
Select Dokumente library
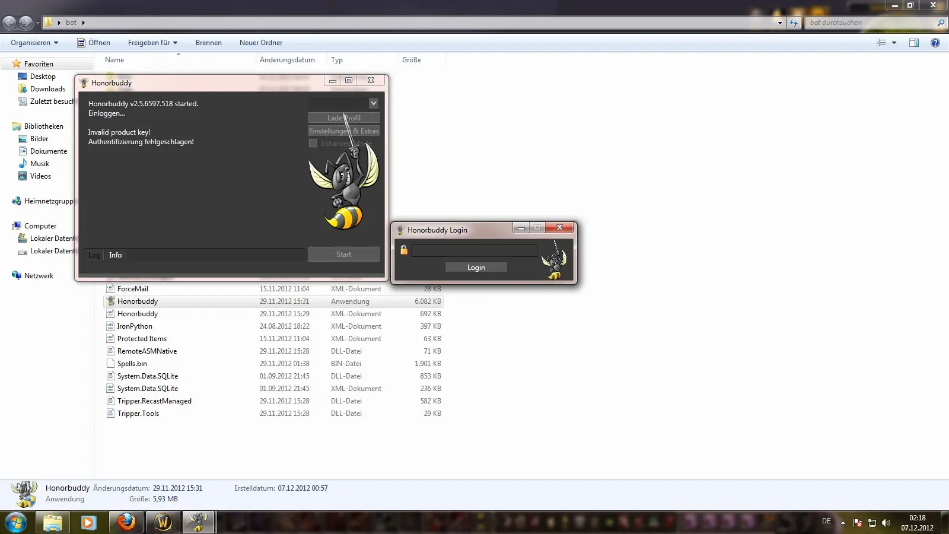pyautogui.click(x=49, y=151)
